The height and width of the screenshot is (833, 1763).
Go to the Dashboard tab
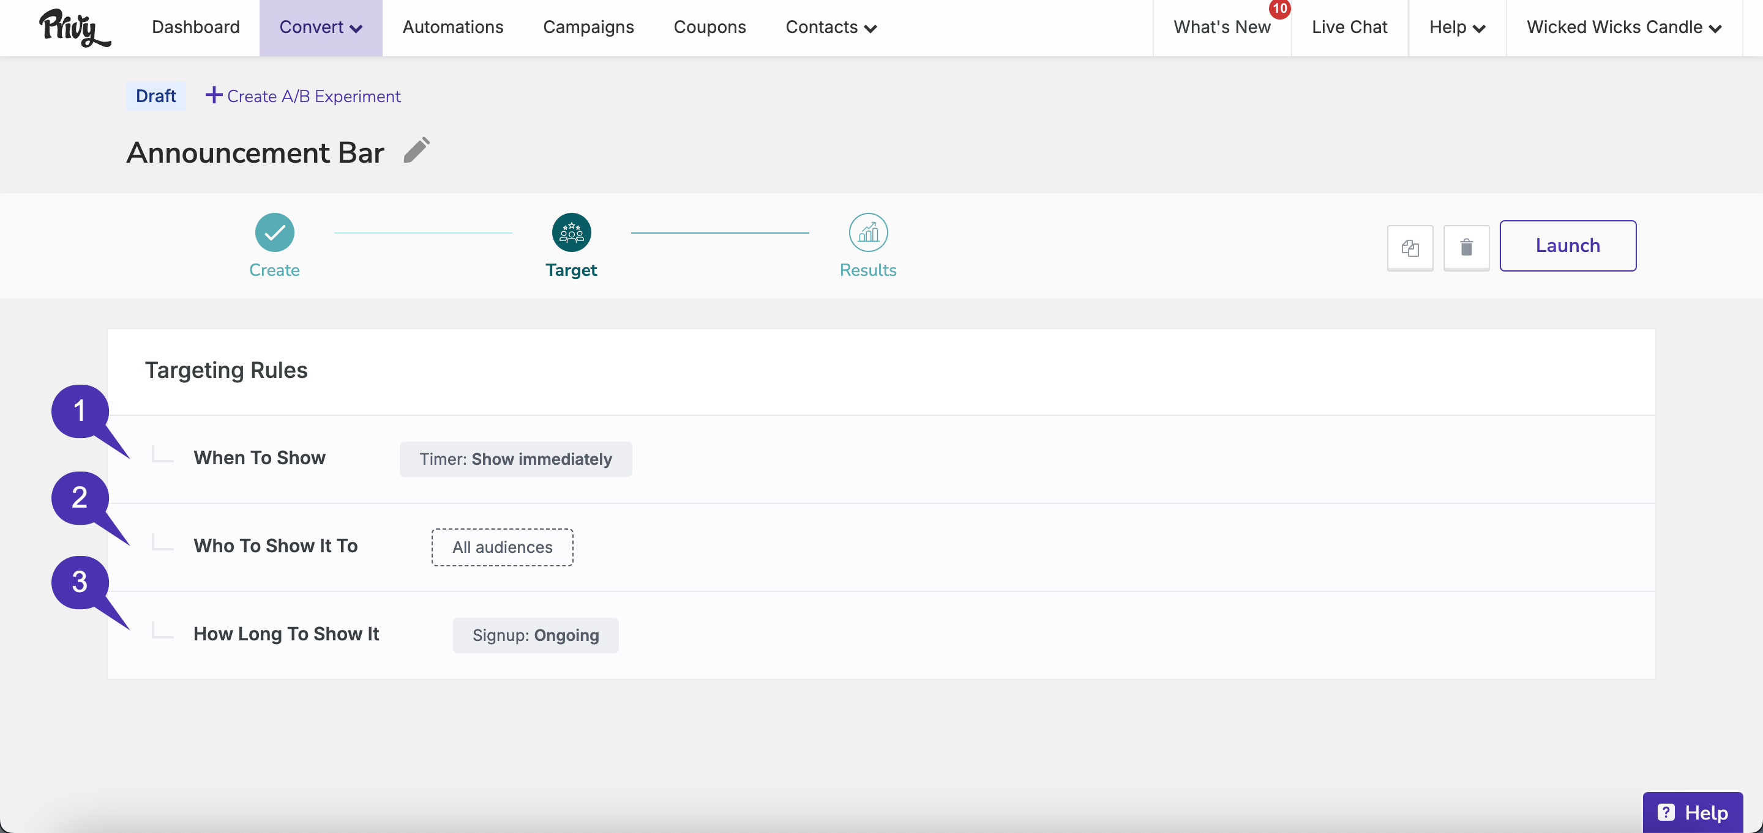[196, 28]
